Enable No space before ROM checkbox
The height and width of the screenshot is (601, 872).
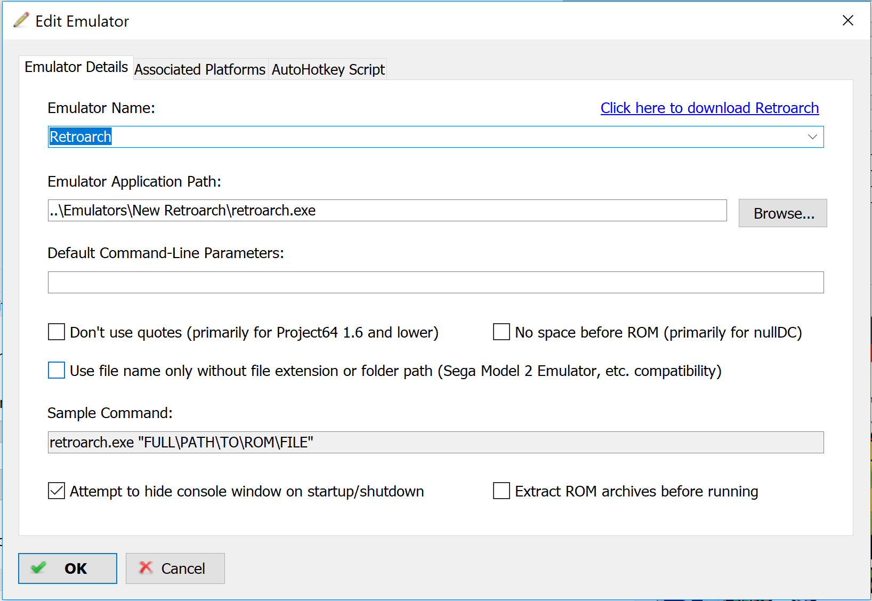[502, 332]
